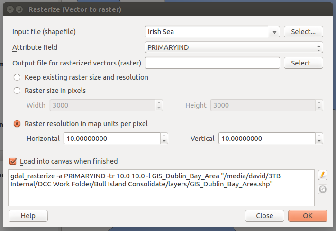Image resolution: width=336 pixels, height=231 pixels.
Task: Decrease the Vertical resolution with down arrow
Action: pyautogui.click(x=319, y=141)
